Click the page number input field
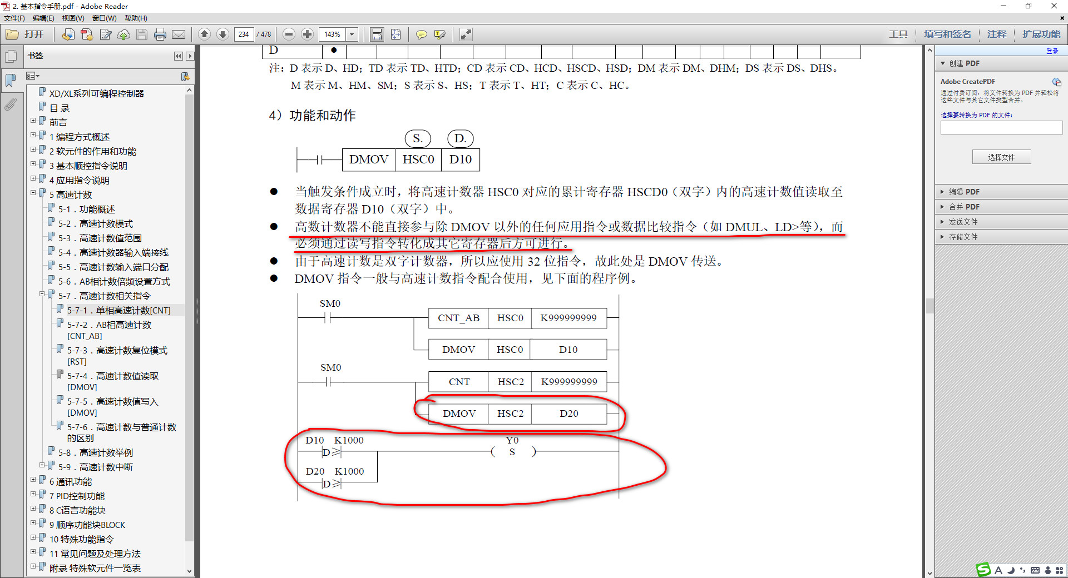This screenshot has width=1068, height=578. (x=244, y=34)
